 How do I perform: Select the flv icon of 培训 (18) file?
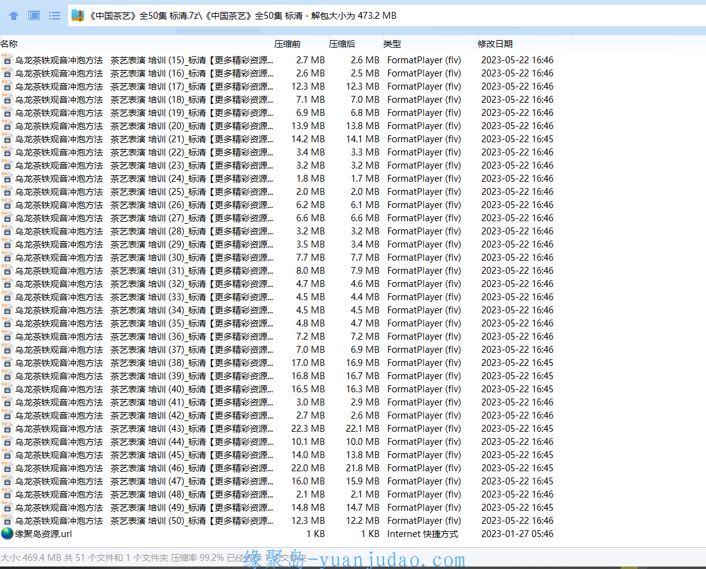tap(7, 100)
